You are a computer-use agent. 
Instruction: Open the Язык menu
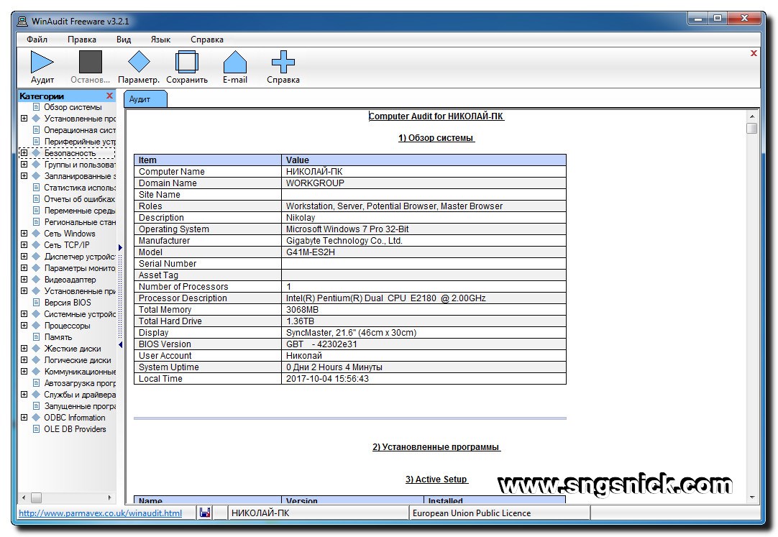(x=161, y=39)
